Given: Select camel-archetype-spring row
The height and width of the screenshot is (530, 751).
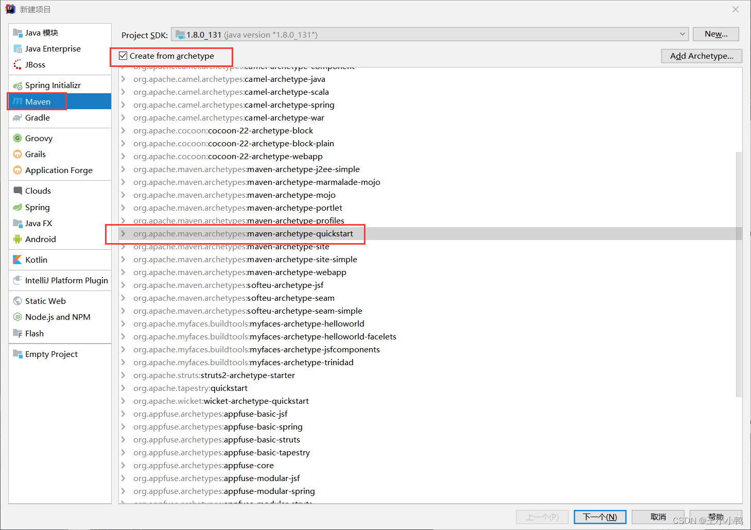Looking at the screenshot, I should pos(430,105).
